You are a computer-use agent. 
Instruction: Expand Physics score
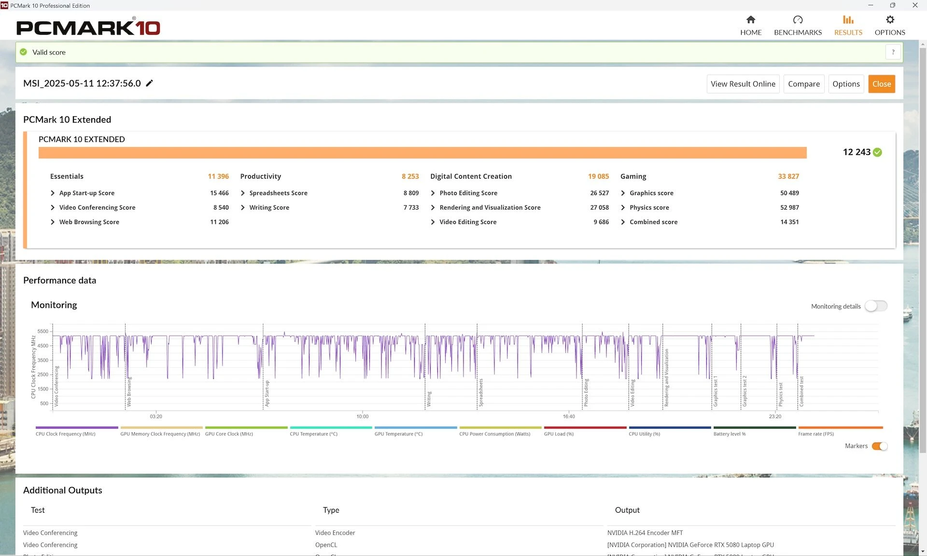pos(623,208)
